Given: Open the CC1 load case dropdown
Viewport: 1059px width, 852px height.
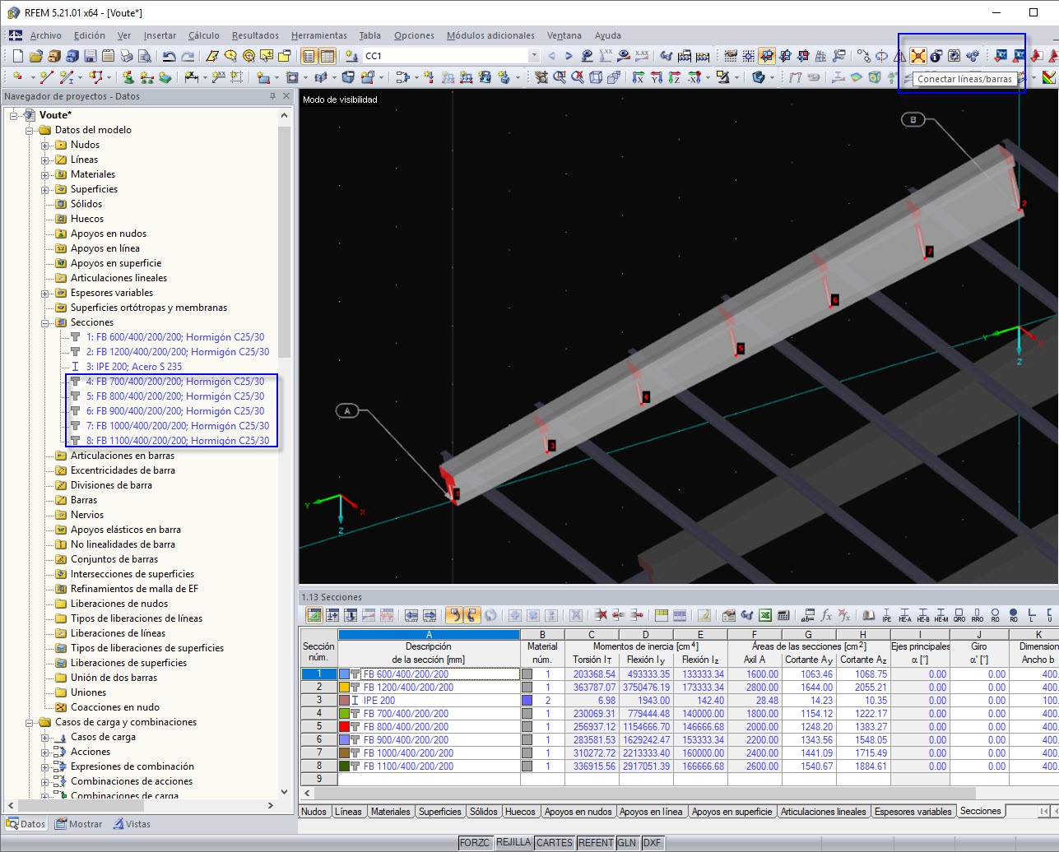Looking at the screenshot, I should coord(534,56).
